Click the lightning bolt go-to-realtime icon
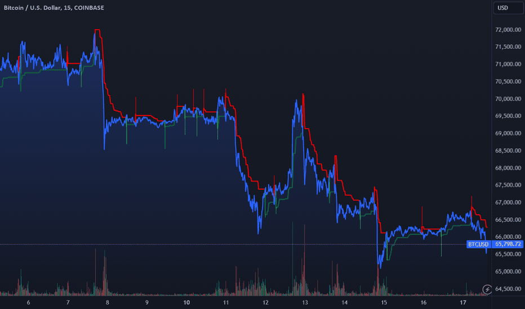 [x=487, y=289]
